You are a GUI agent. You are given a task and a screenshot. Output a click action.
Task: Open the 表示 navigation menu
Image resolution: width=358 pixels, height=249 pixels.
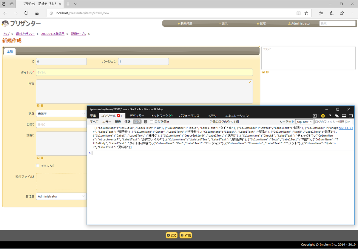[x=223, y=24]
